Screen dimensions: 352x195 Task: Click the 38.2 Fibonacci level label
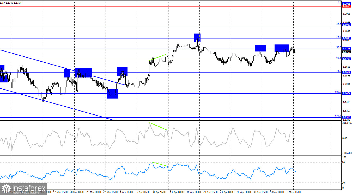click(x=338, y=37)
